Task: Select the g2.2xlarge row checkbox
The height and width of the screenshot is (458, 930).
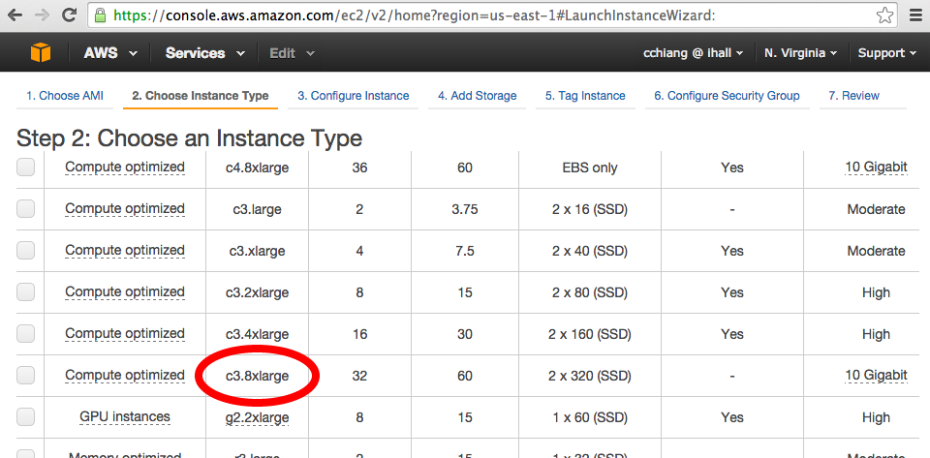Action: coord(25,417)
